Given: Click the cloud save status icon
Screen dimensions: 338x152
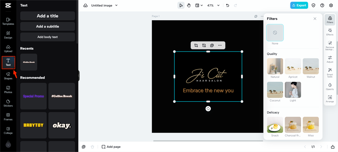Looking at the screenshot, I should (x=85, y=6).
